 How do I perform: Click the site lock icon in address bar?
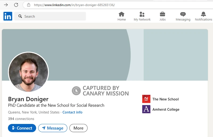pyautogui.click(x=28, y=5)
